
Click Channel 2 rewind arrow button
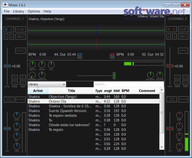coord(168,37)
